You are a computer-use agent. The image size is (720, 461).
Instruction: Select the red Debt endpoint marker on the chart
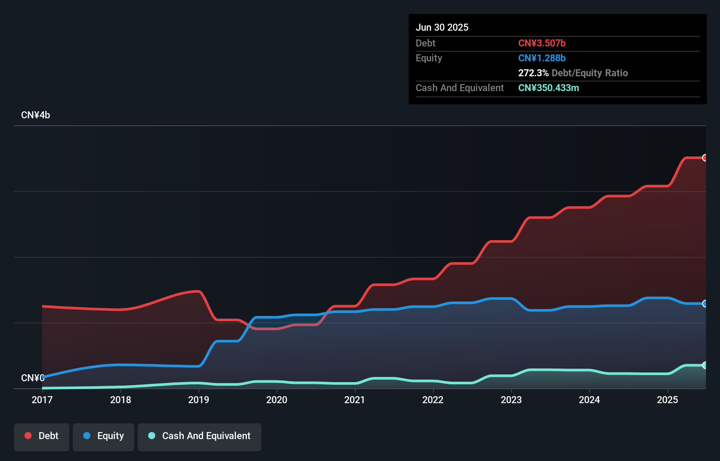pyautogui.click(x=705, y=158)
